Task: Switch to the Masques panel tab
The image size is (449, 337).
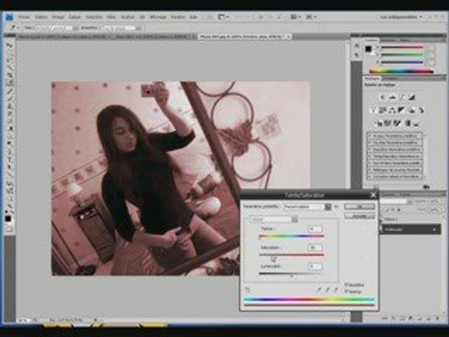Action: [x=391, y=78]
